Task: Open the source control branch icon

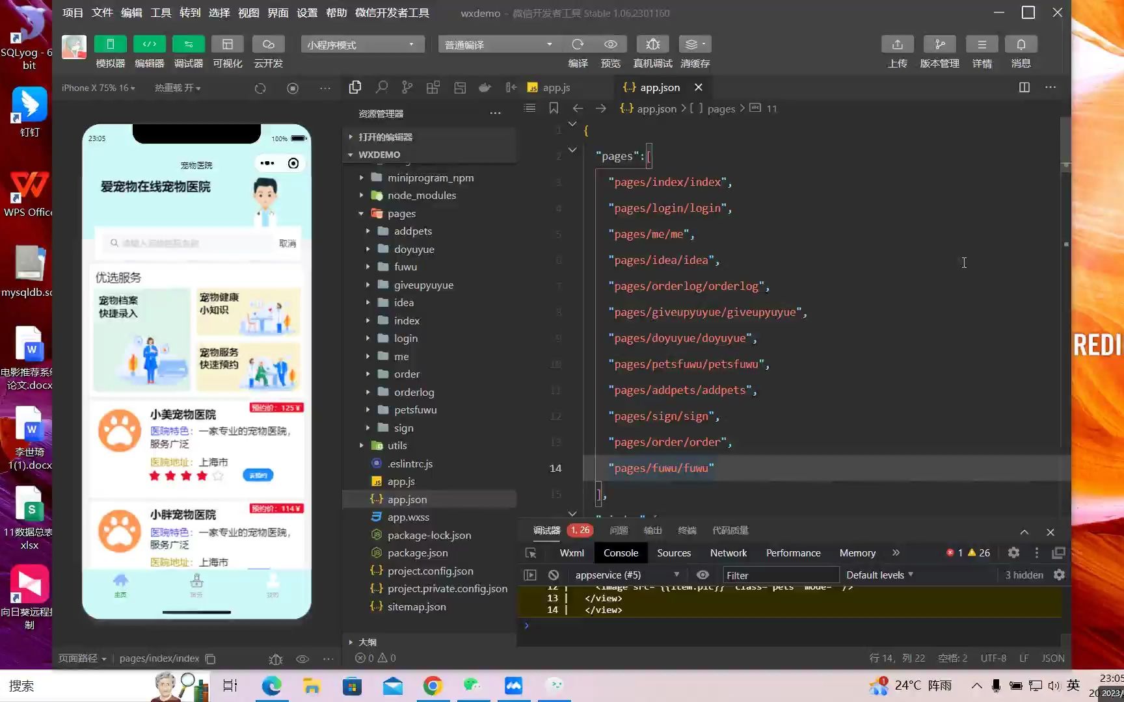Action: coord(407,87)
